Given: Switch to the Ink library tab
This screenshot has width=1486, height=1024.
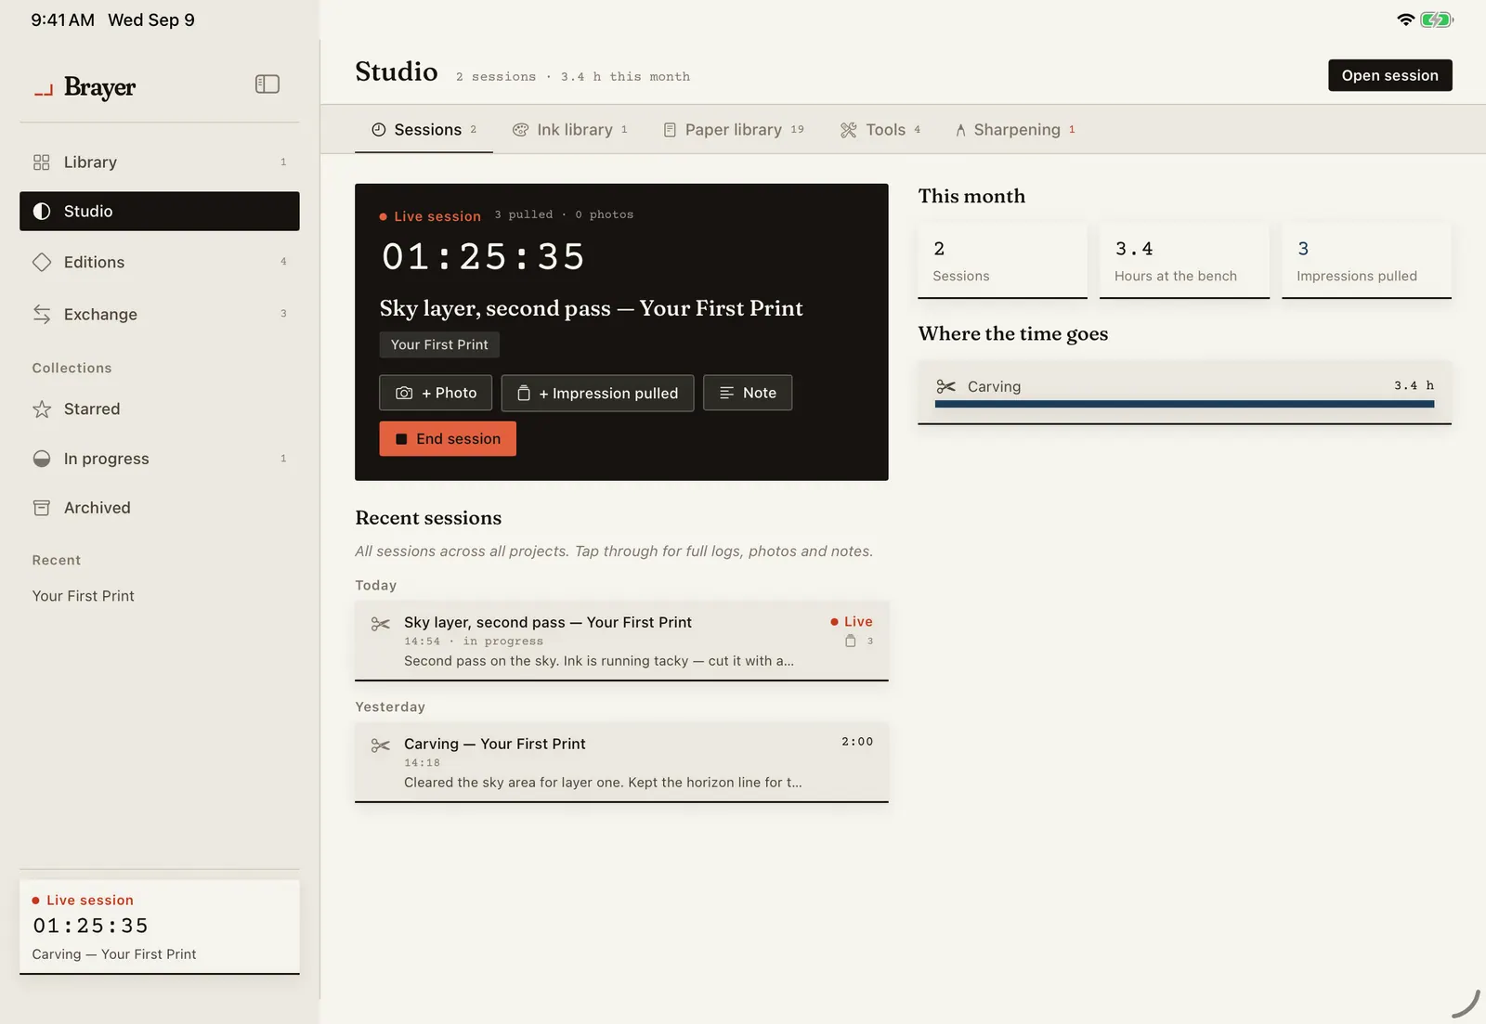Looking at the screenshot, I should coord(570,130).
